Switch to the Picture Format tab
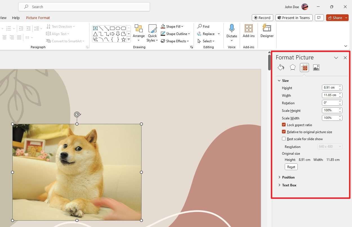Image resolution: width=352 pixels, height=227 pixels. click(38, 18)
